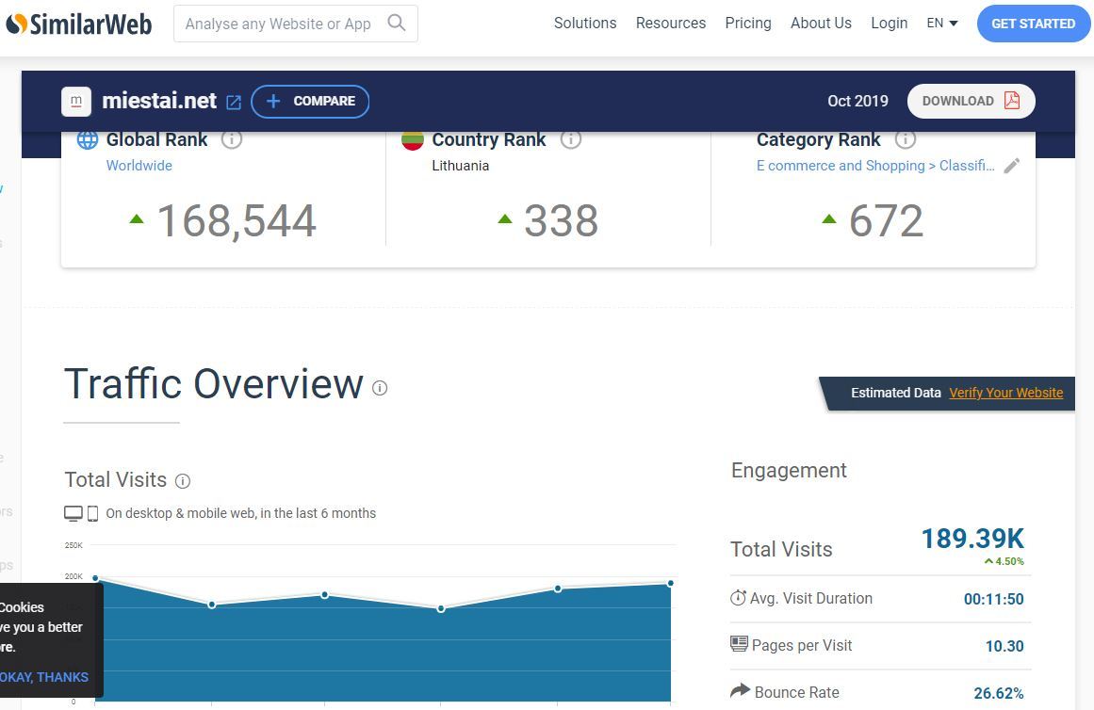Open the Resources menu

tap(670, 24)
